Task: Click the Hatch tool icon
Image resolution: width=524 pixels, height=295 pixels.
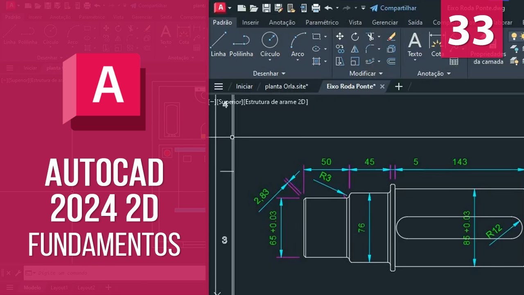Action: click(x=316, y=61)
